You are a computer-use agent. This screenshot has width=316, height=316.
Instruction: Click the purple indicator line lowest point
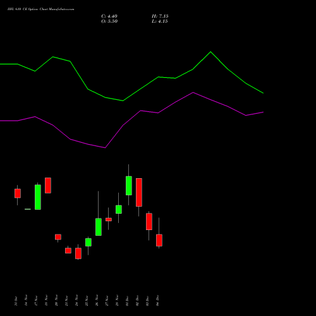tap(105, 148)
